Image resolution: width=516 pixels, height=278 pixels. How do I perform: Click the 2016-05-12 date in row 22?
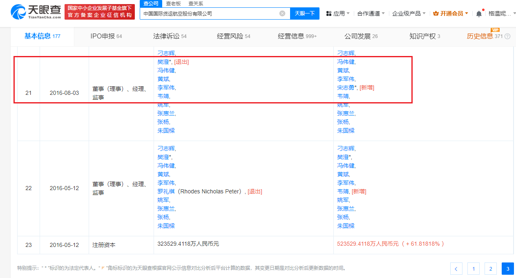(64, 188)
